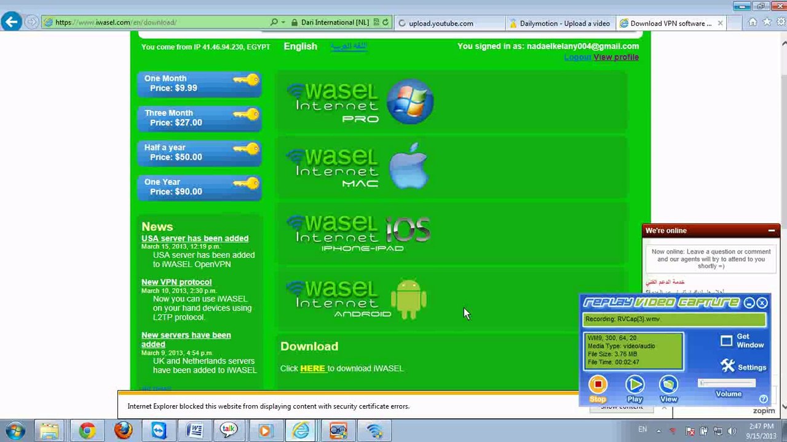The image size is (787, 442).
Task: Click the HERE link to download iWASEL
Action: 312,368
